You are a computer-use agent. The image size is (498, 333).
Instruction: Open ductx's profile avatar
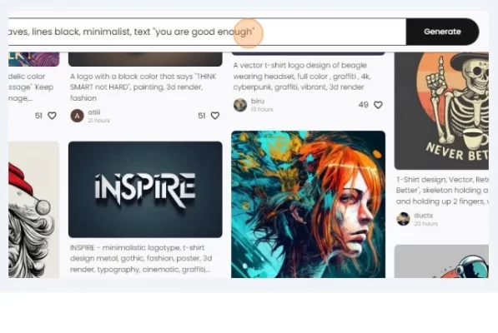pyautogui.click(x=404, y=219)
